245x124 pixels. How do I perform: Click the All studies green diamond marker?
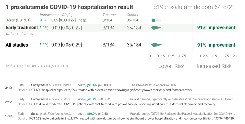(x=156, y=45)
